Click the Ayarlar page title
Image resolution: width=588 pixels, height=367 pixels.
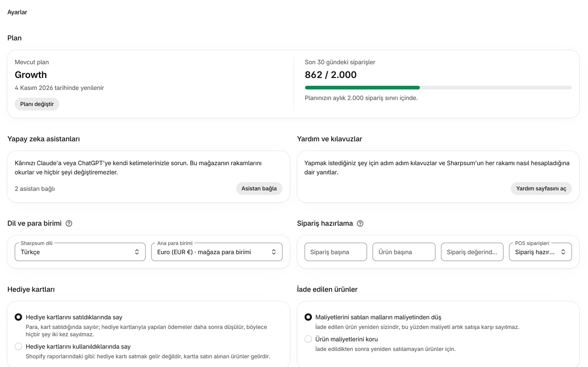(17, 12)
